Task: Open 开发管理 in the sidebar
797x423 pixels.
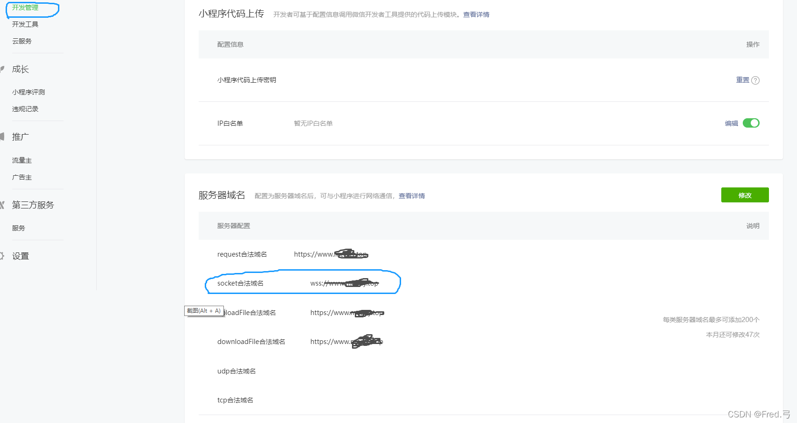Action: [x=25, y=7]
